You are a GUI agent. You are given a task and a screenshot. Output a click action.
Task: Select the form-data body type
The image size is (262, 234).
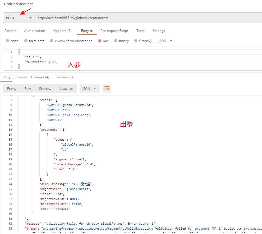click(34, 41)
